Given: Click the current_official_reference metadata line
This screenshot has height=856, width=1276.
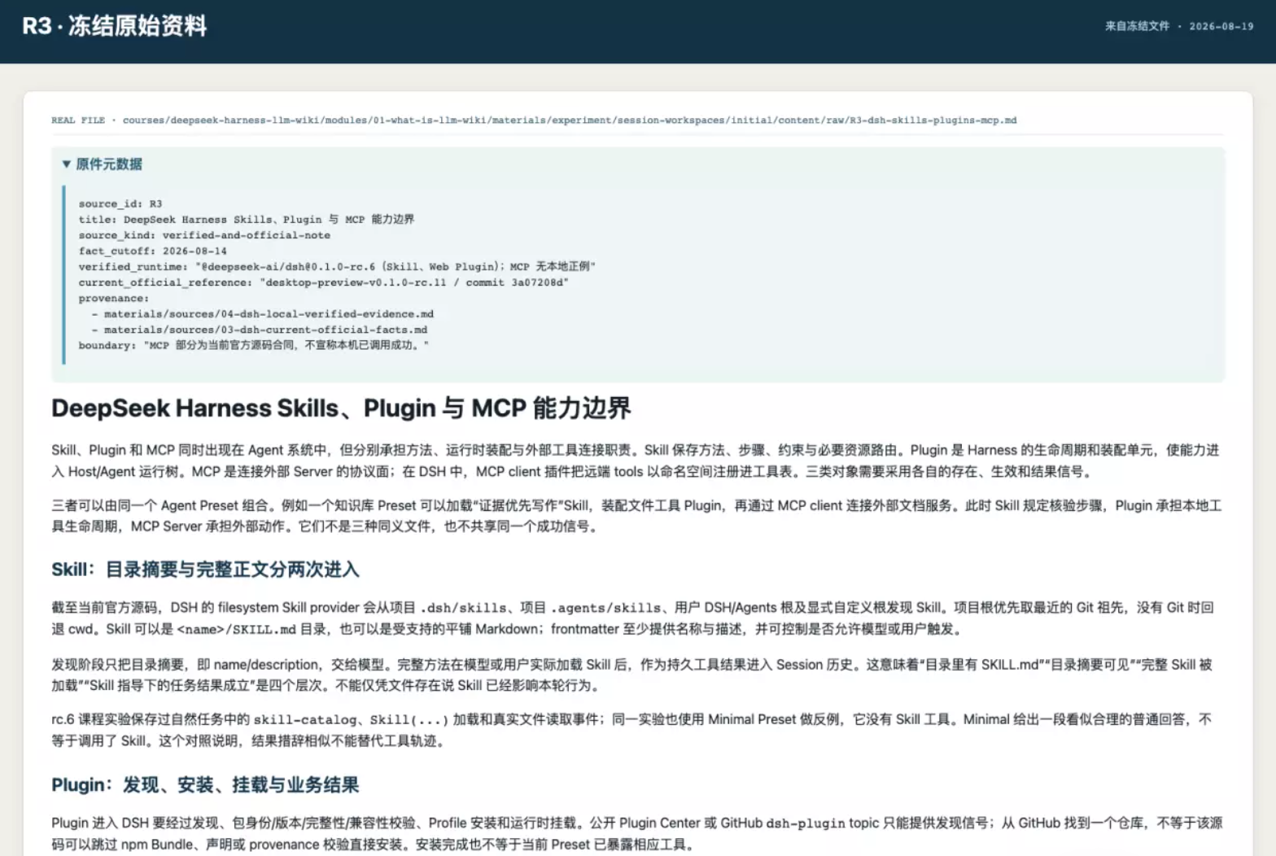Looking at the screenshot, I should 324,282.
